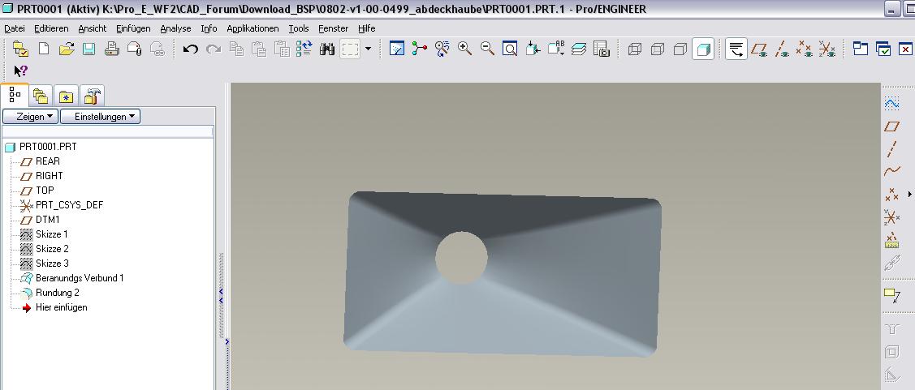This screenshot has height=390, width=915.
Task: Open the Find binoculars search tool
Action: coord(326,49)
